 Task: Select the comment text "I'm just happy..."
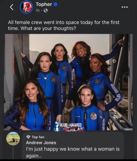click(x=73, y=152)
